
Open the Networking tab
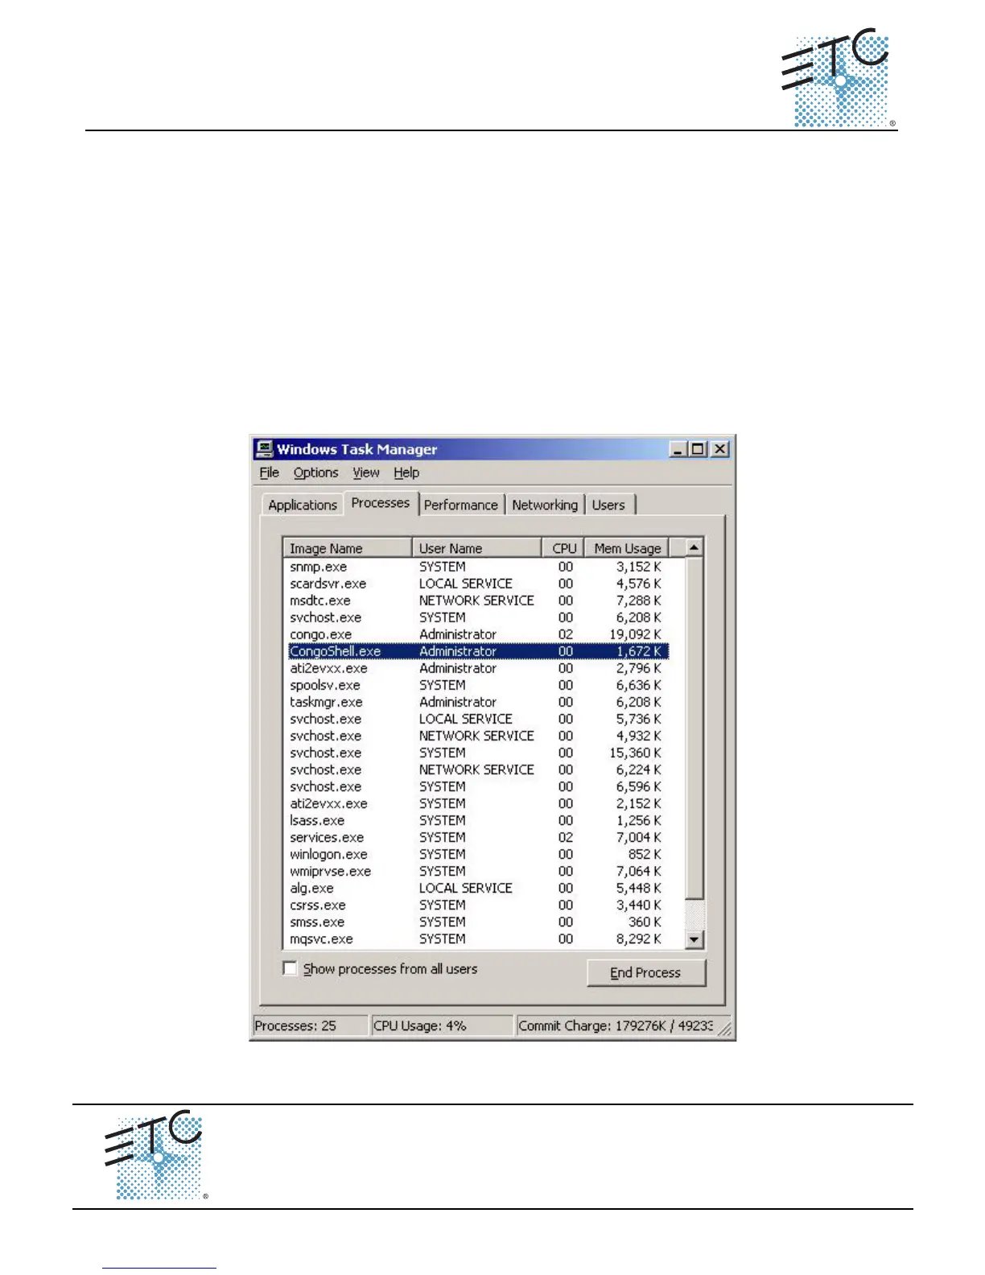pyautogui.click(x=545, y=505)
